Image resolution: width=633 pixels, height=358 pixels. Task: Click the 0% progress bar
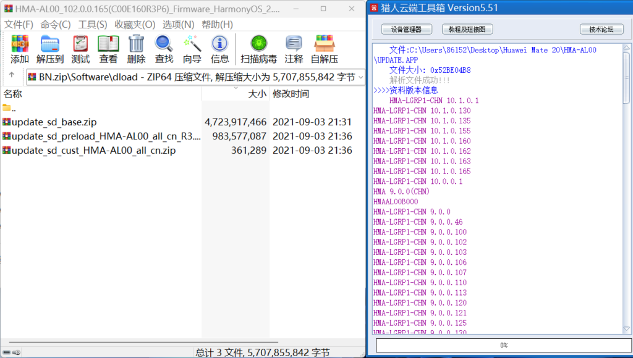(x=504, y=345)
